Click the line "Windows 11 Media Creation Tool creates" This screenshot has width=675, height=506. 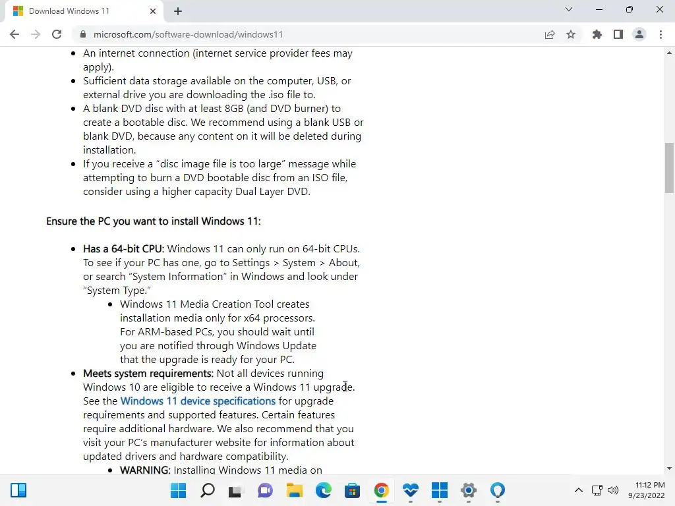coord(214,304)
